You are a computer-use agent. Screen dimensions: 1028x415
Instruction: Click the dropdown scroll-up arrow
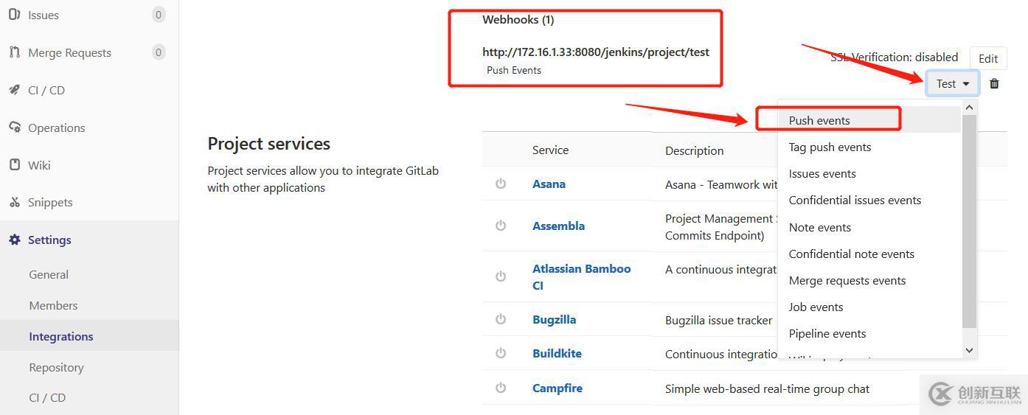click(x=970, y=108)
